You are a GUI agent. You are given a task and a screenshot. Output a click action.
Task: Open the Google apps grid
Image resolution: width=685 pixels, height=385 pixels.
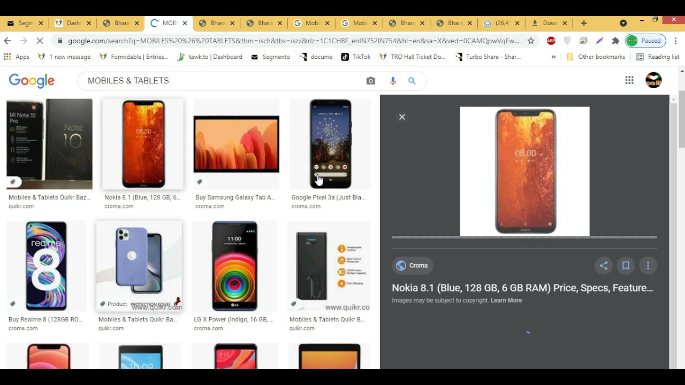point(629,80)
